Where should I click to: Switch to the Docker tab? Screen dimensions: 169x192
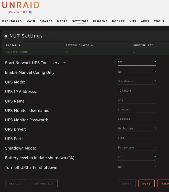118,21
